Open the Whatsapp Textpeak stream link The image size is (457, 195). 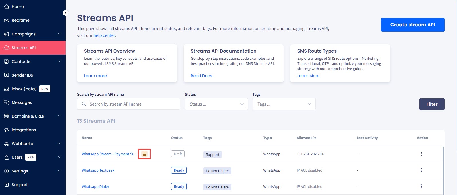click(98, 170)
